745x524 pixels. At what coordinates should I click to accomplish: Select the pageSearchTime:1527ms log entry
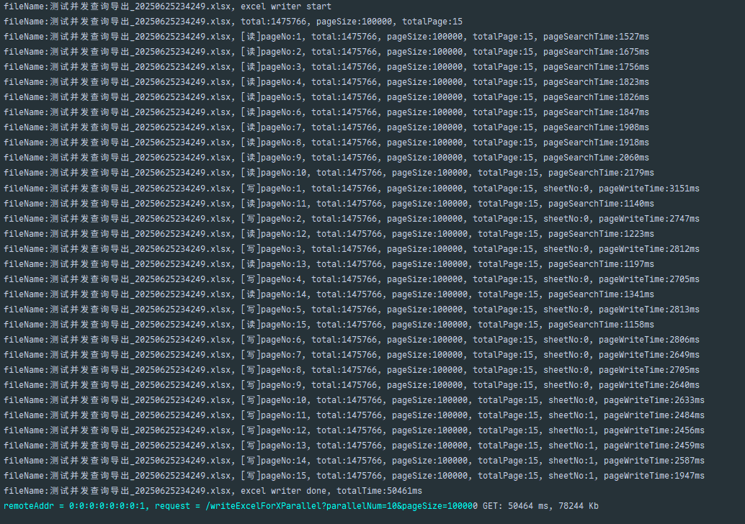tap(326, 37)
